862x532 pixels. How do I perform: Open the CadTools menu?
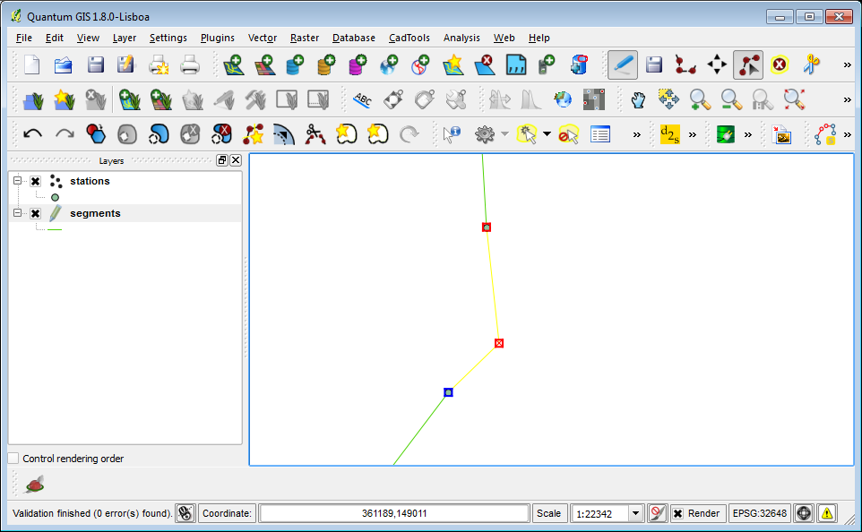(409, 38)
